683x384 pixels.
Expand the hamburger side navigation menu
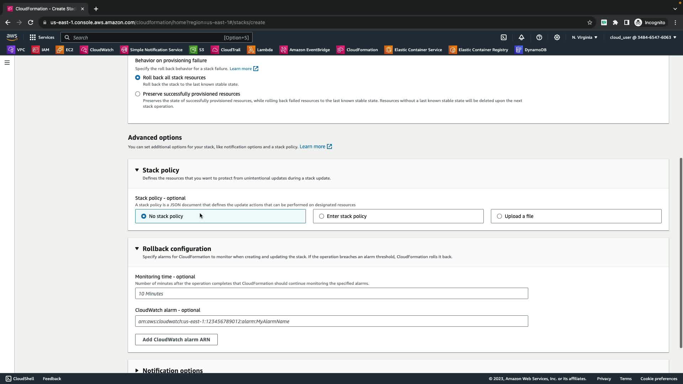[x=7, y=63]
